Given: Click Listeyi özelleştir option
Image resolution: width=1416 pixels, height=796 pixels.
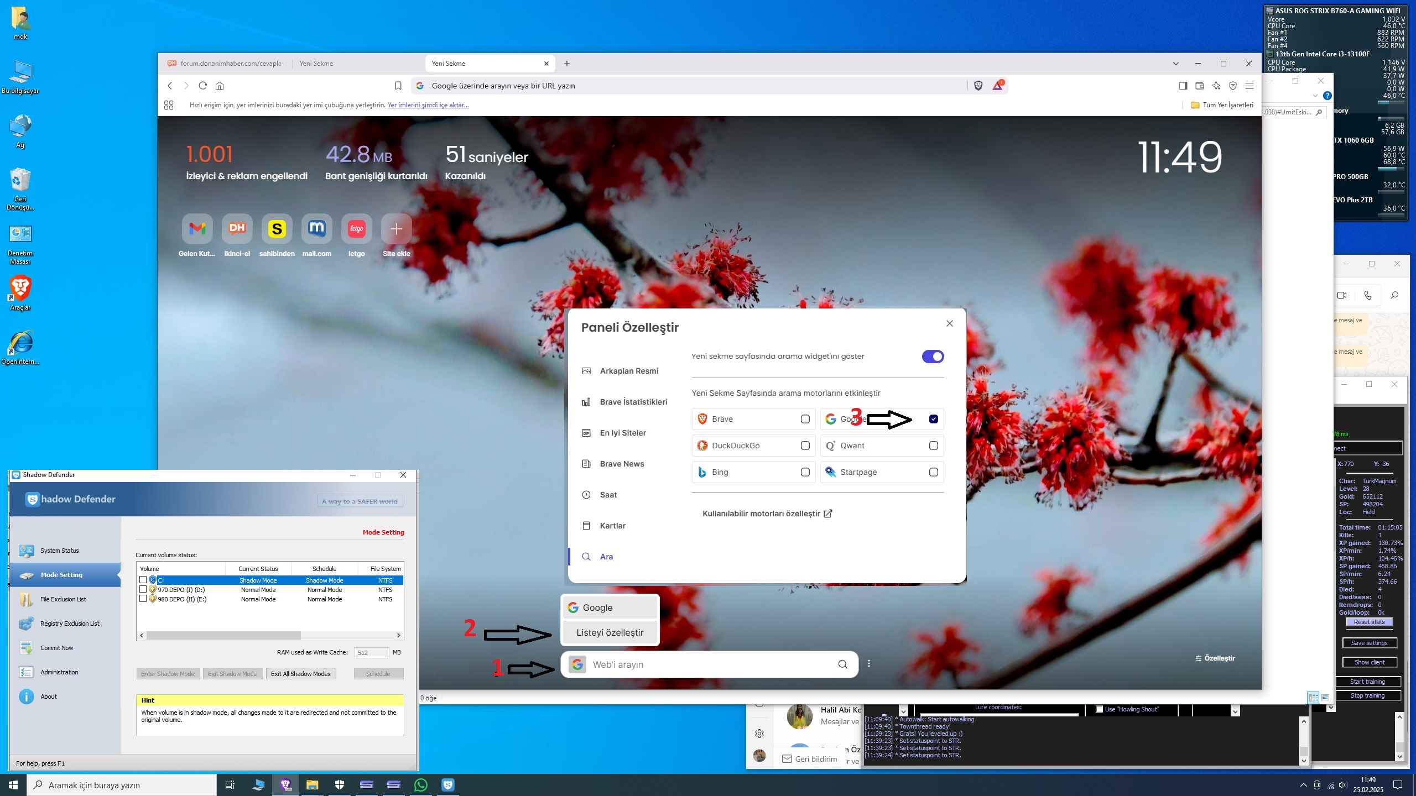Looking at the screenshot, I should 610,632.
